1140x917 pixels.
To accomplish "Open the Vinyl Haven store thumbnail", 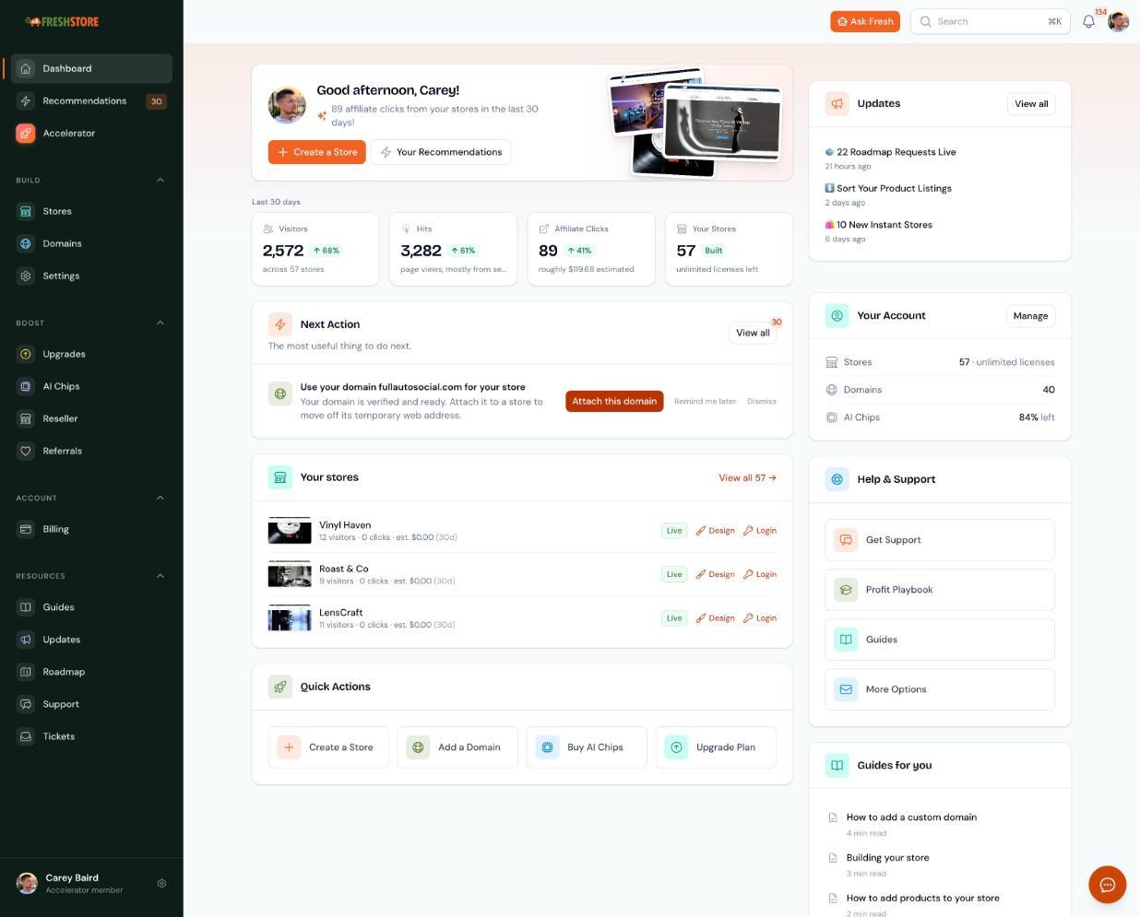I will 290,530.
